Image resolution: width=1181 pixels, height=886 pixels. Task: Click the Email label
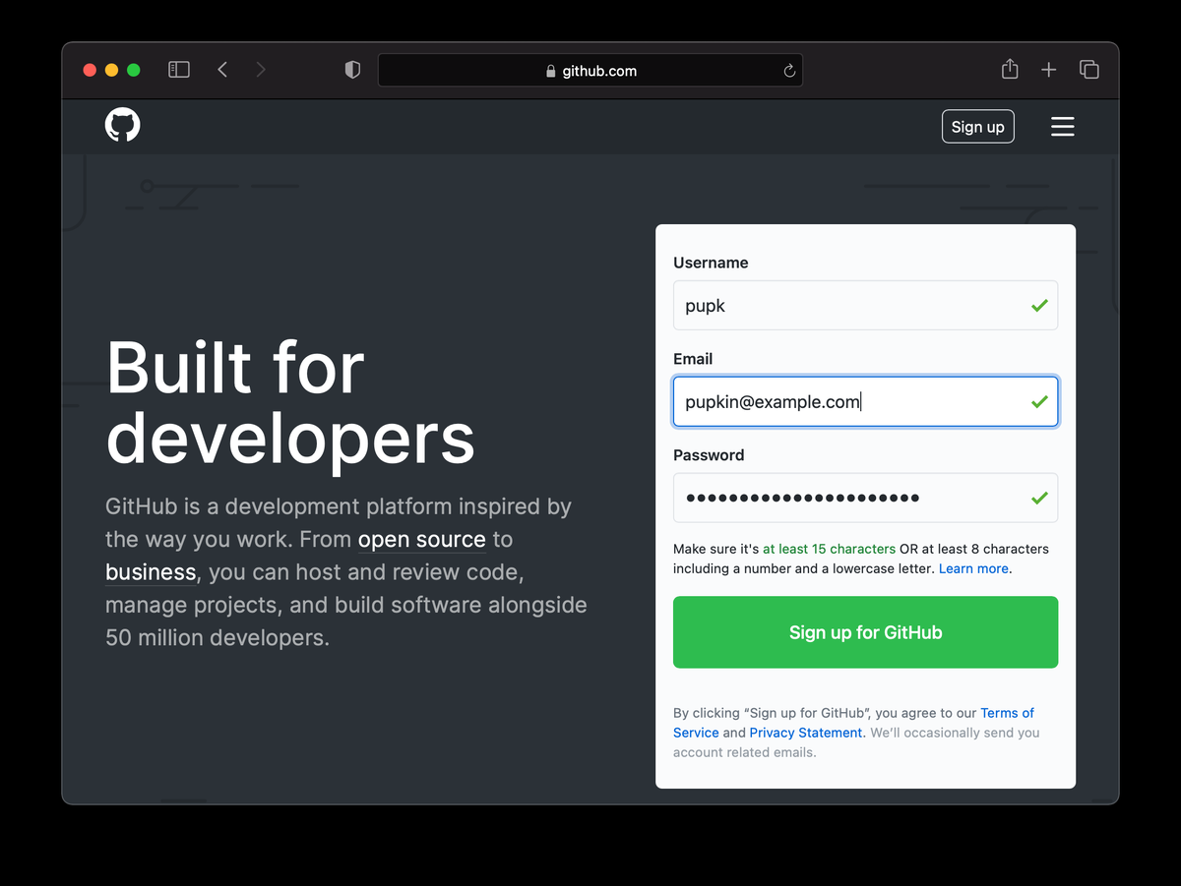pos(693,359)
